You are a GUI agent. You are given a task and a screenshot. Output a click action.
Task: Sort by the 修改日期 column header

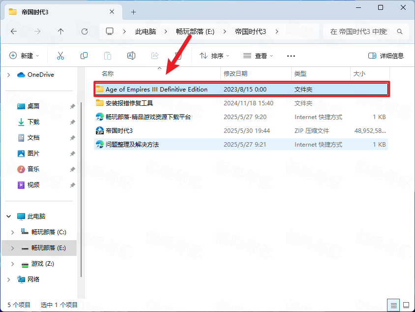pyautogui.click(x=236, y=74)
